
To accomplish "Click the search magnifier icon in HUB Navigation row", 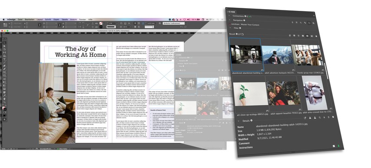I will click(x=314, y=23).
